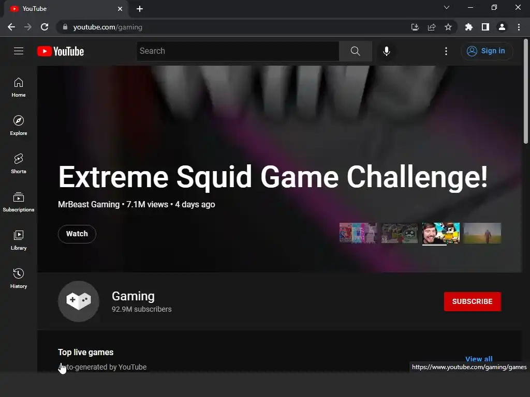This screenshot has height=397, width=530.
Task: Click the search magnifier button
Action: [x=355, y=51]
